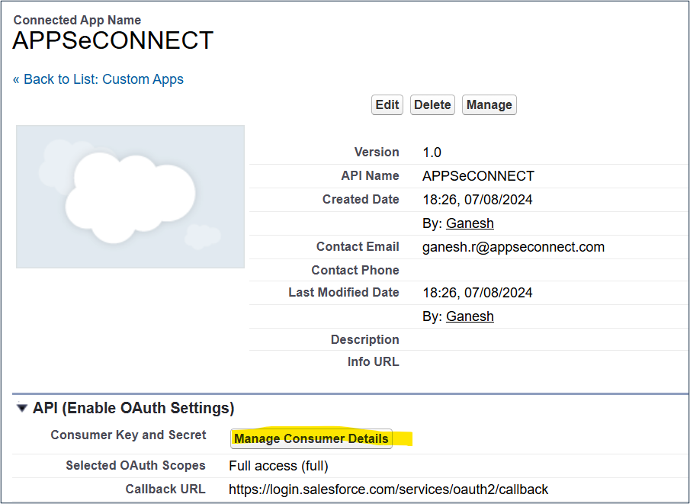690x504 pixels.
Task: Click the API Name value APPSeCONNECT
Action: pyautogui.click(x=478, y=176)
